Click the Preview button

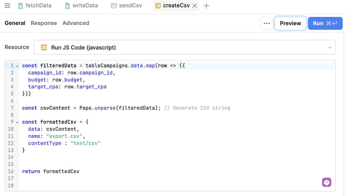290,23
